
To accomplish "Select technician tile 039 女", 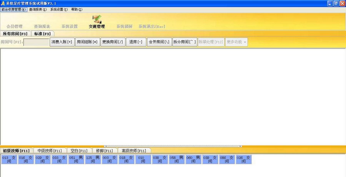I will (211, 159).
